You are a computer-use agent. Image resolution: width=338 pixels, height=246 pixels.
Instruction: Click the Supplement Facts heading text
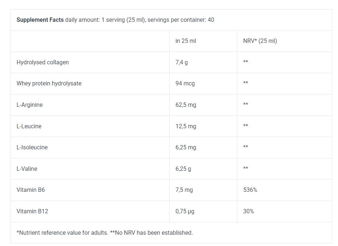tap(40, 20)
